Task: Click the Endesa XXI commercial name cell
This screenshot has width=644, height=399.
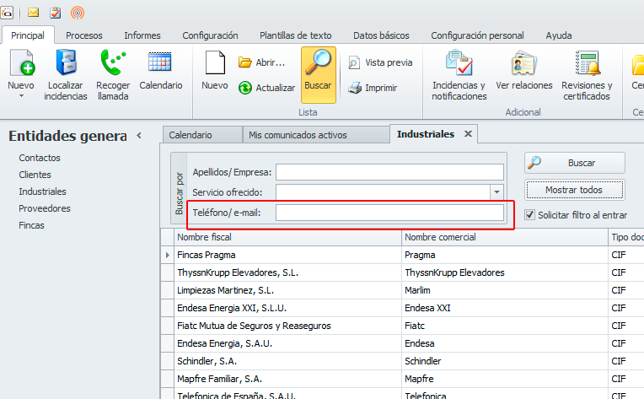Action: [x=504, y=308]
